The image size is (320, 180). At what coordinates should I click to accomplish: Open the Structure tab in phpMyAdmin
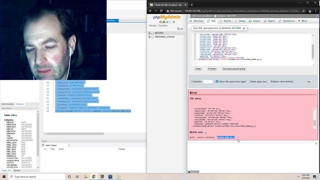click(196, 21)
